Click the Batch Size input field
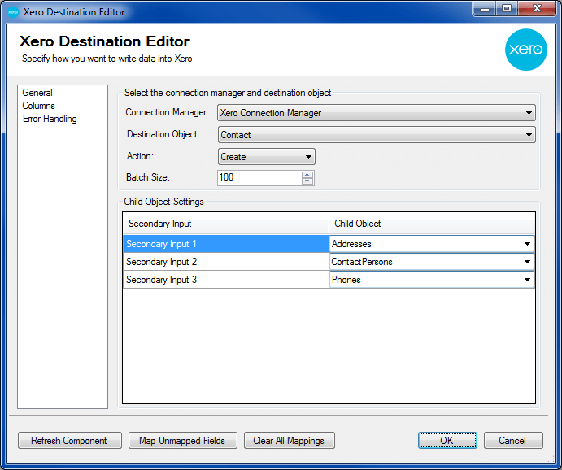 click(x=259, y=177)
